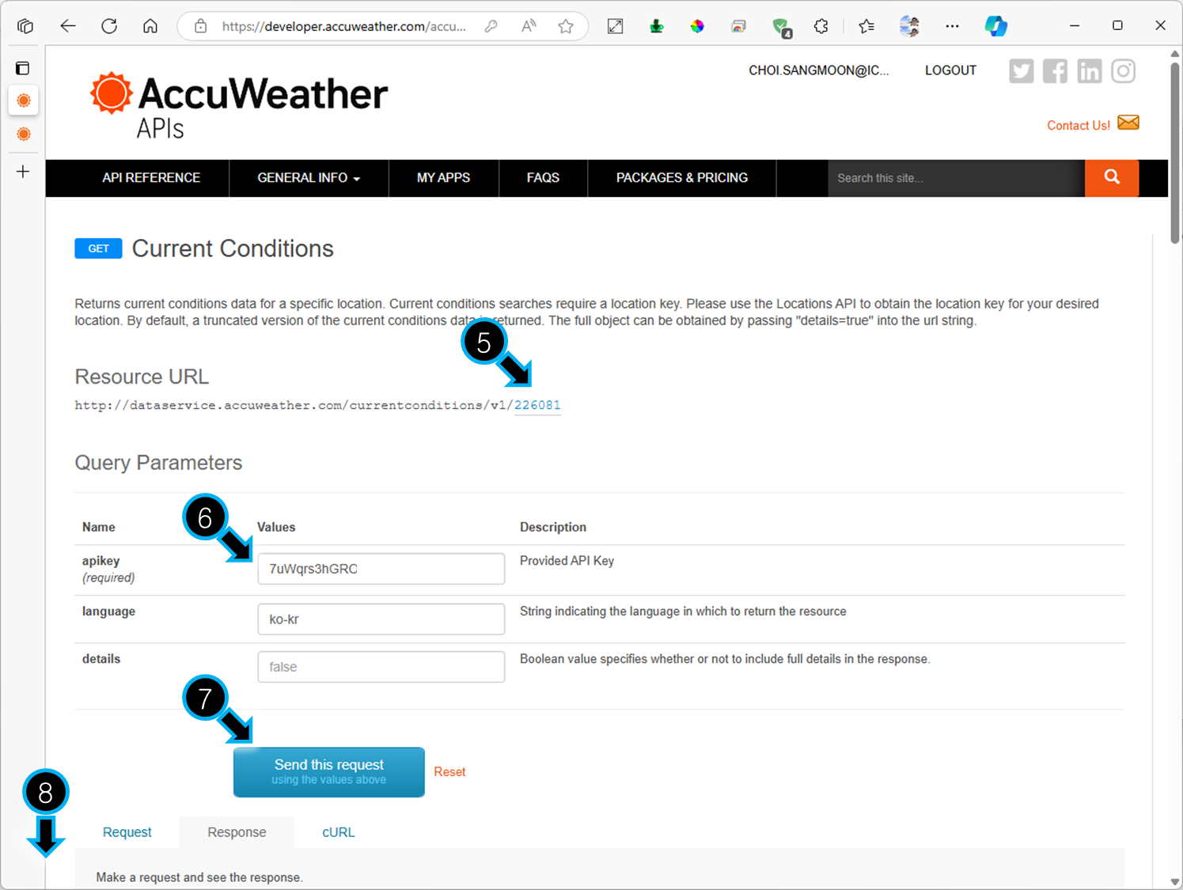The width and height of the screenshot is (1183, 890).
Task: Visit AccuWeather Facebook icon
Action: tap(1055, 71)
